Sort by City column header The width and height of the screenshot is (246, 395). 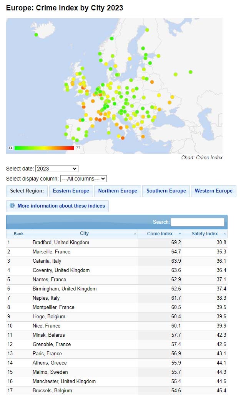point(84,233)
